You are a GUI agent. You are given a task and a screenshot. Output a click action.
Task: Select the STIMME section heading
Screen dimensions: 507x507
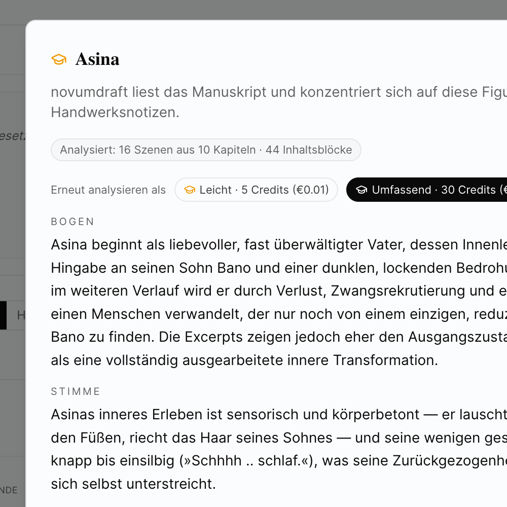(76, 391)
